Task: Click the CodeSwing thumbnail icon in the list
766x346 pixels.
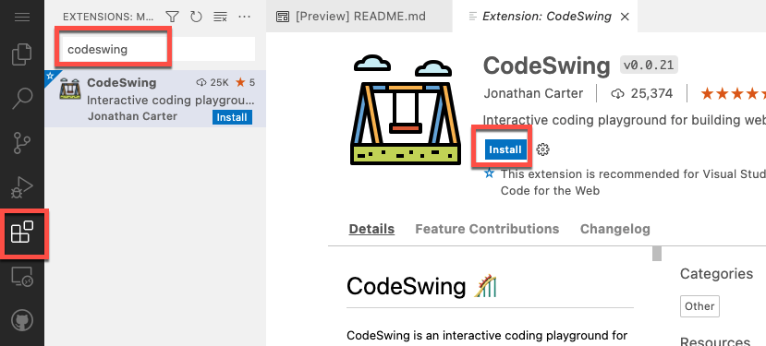Action: [x=70, y=89]
